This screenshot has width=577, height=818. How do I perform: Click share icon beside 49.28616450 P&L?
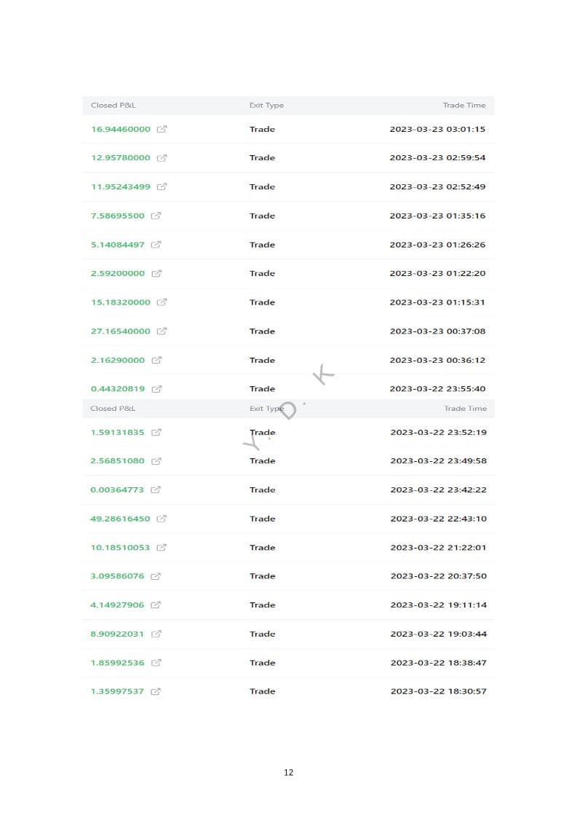coord(162,519)
